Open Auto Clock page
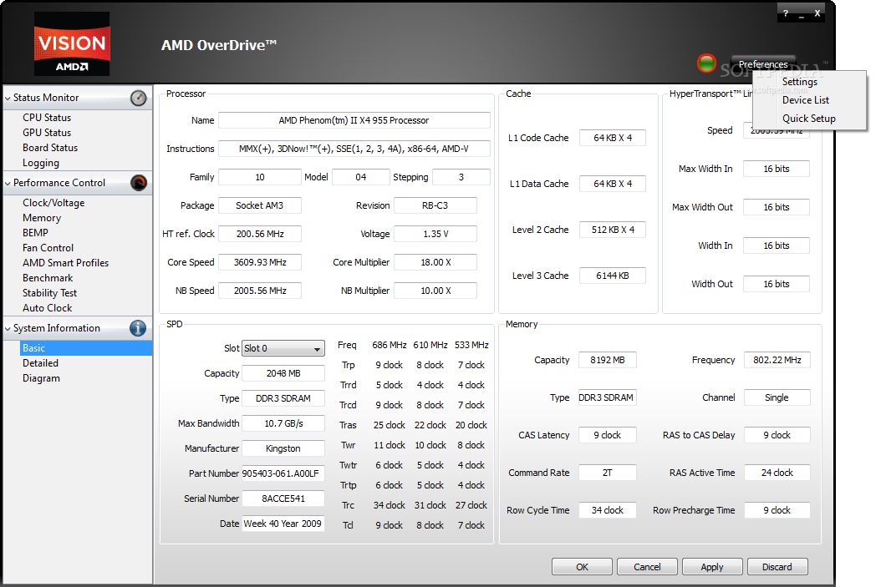 [47, 307]
